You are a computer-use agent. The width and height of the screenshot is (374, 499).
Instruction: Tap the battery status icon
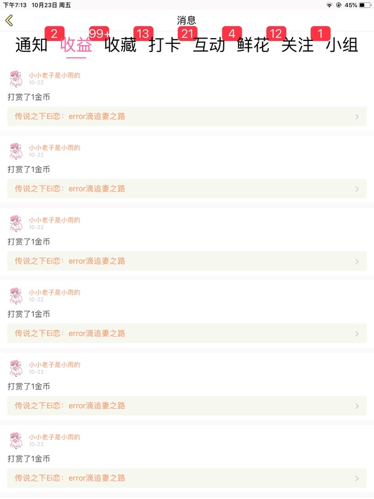tap(365, 5)
